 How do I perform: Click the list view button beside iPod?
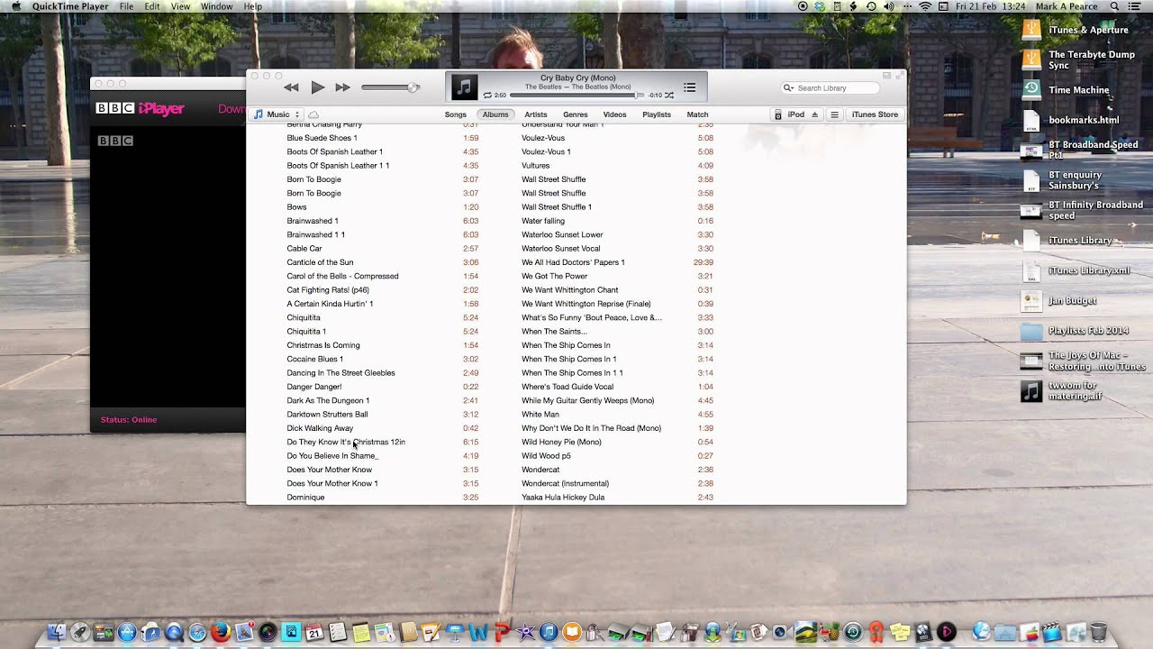(835, 114)
